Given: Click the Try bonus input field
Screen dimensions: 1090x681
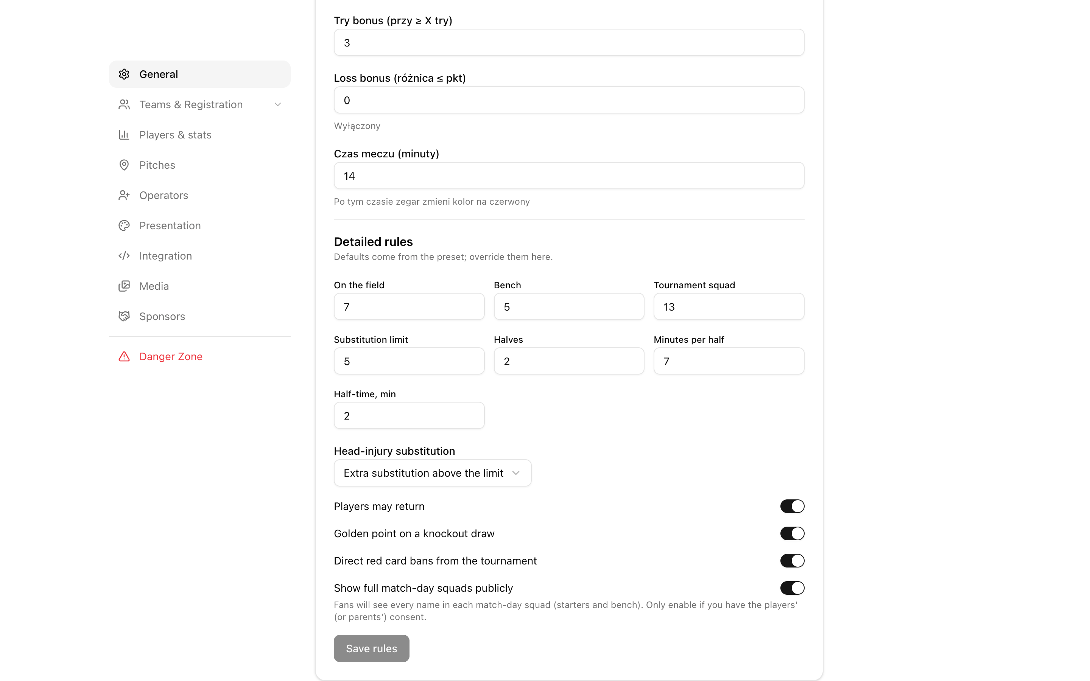Looking at the screenshot, I should tap(569, 43).
